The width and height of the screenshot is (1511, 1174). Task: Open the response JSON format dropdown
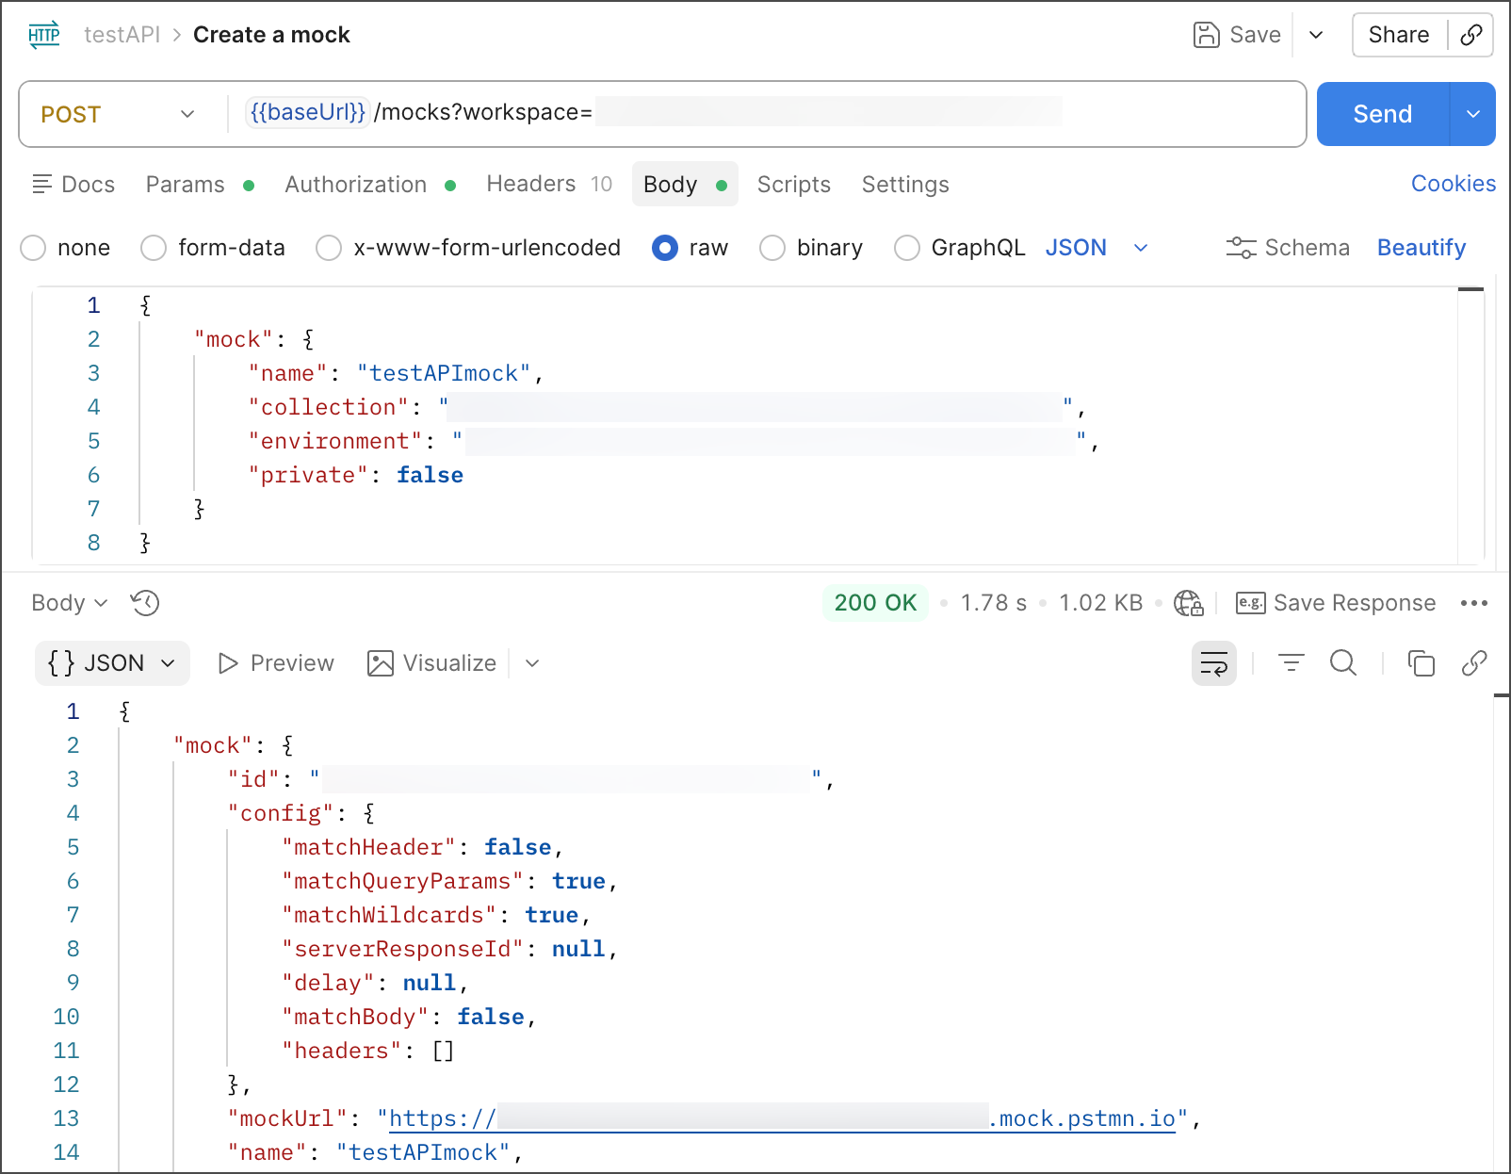point(112,663)
